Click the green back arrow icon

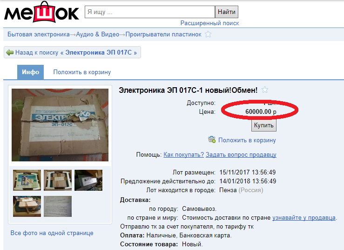click(x=10, y=53)
